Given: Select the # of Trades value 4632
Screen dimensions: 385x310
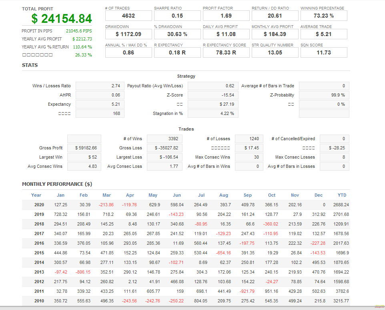Looking at the screenshot, I should click(x=128, y=16).
